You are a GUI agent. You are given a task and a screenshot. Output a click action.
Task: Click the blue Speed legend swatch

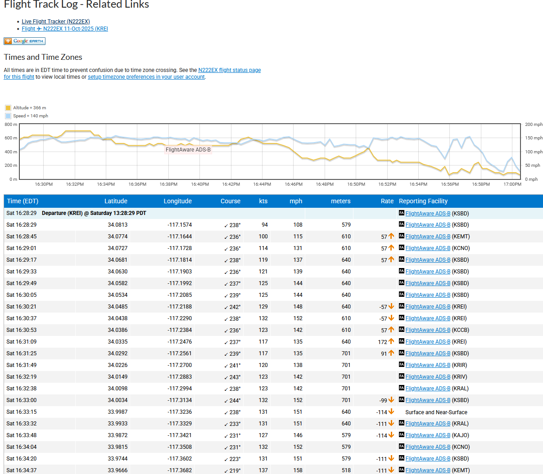point(8,116)
